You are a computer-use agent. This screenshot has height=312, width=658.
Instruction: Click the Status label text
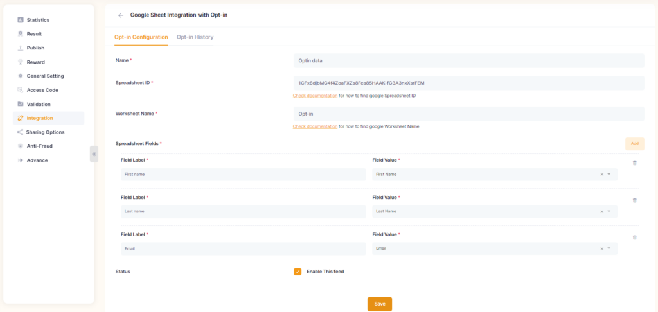[123, 272]
